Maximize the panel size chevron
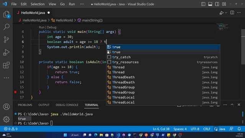Image resolution: width=245 pixels, height=138 pixels. click(232, 105)
